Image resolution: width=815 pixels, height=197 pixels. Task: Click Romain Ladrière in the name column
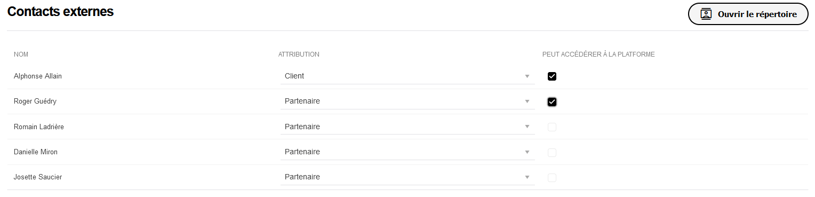39,127
